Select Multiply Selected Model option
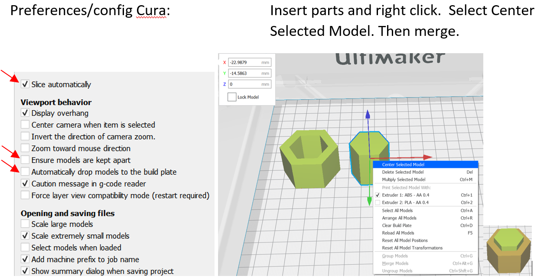The width and height of the screenshot is (547, 279). click(x=404, y=180)
